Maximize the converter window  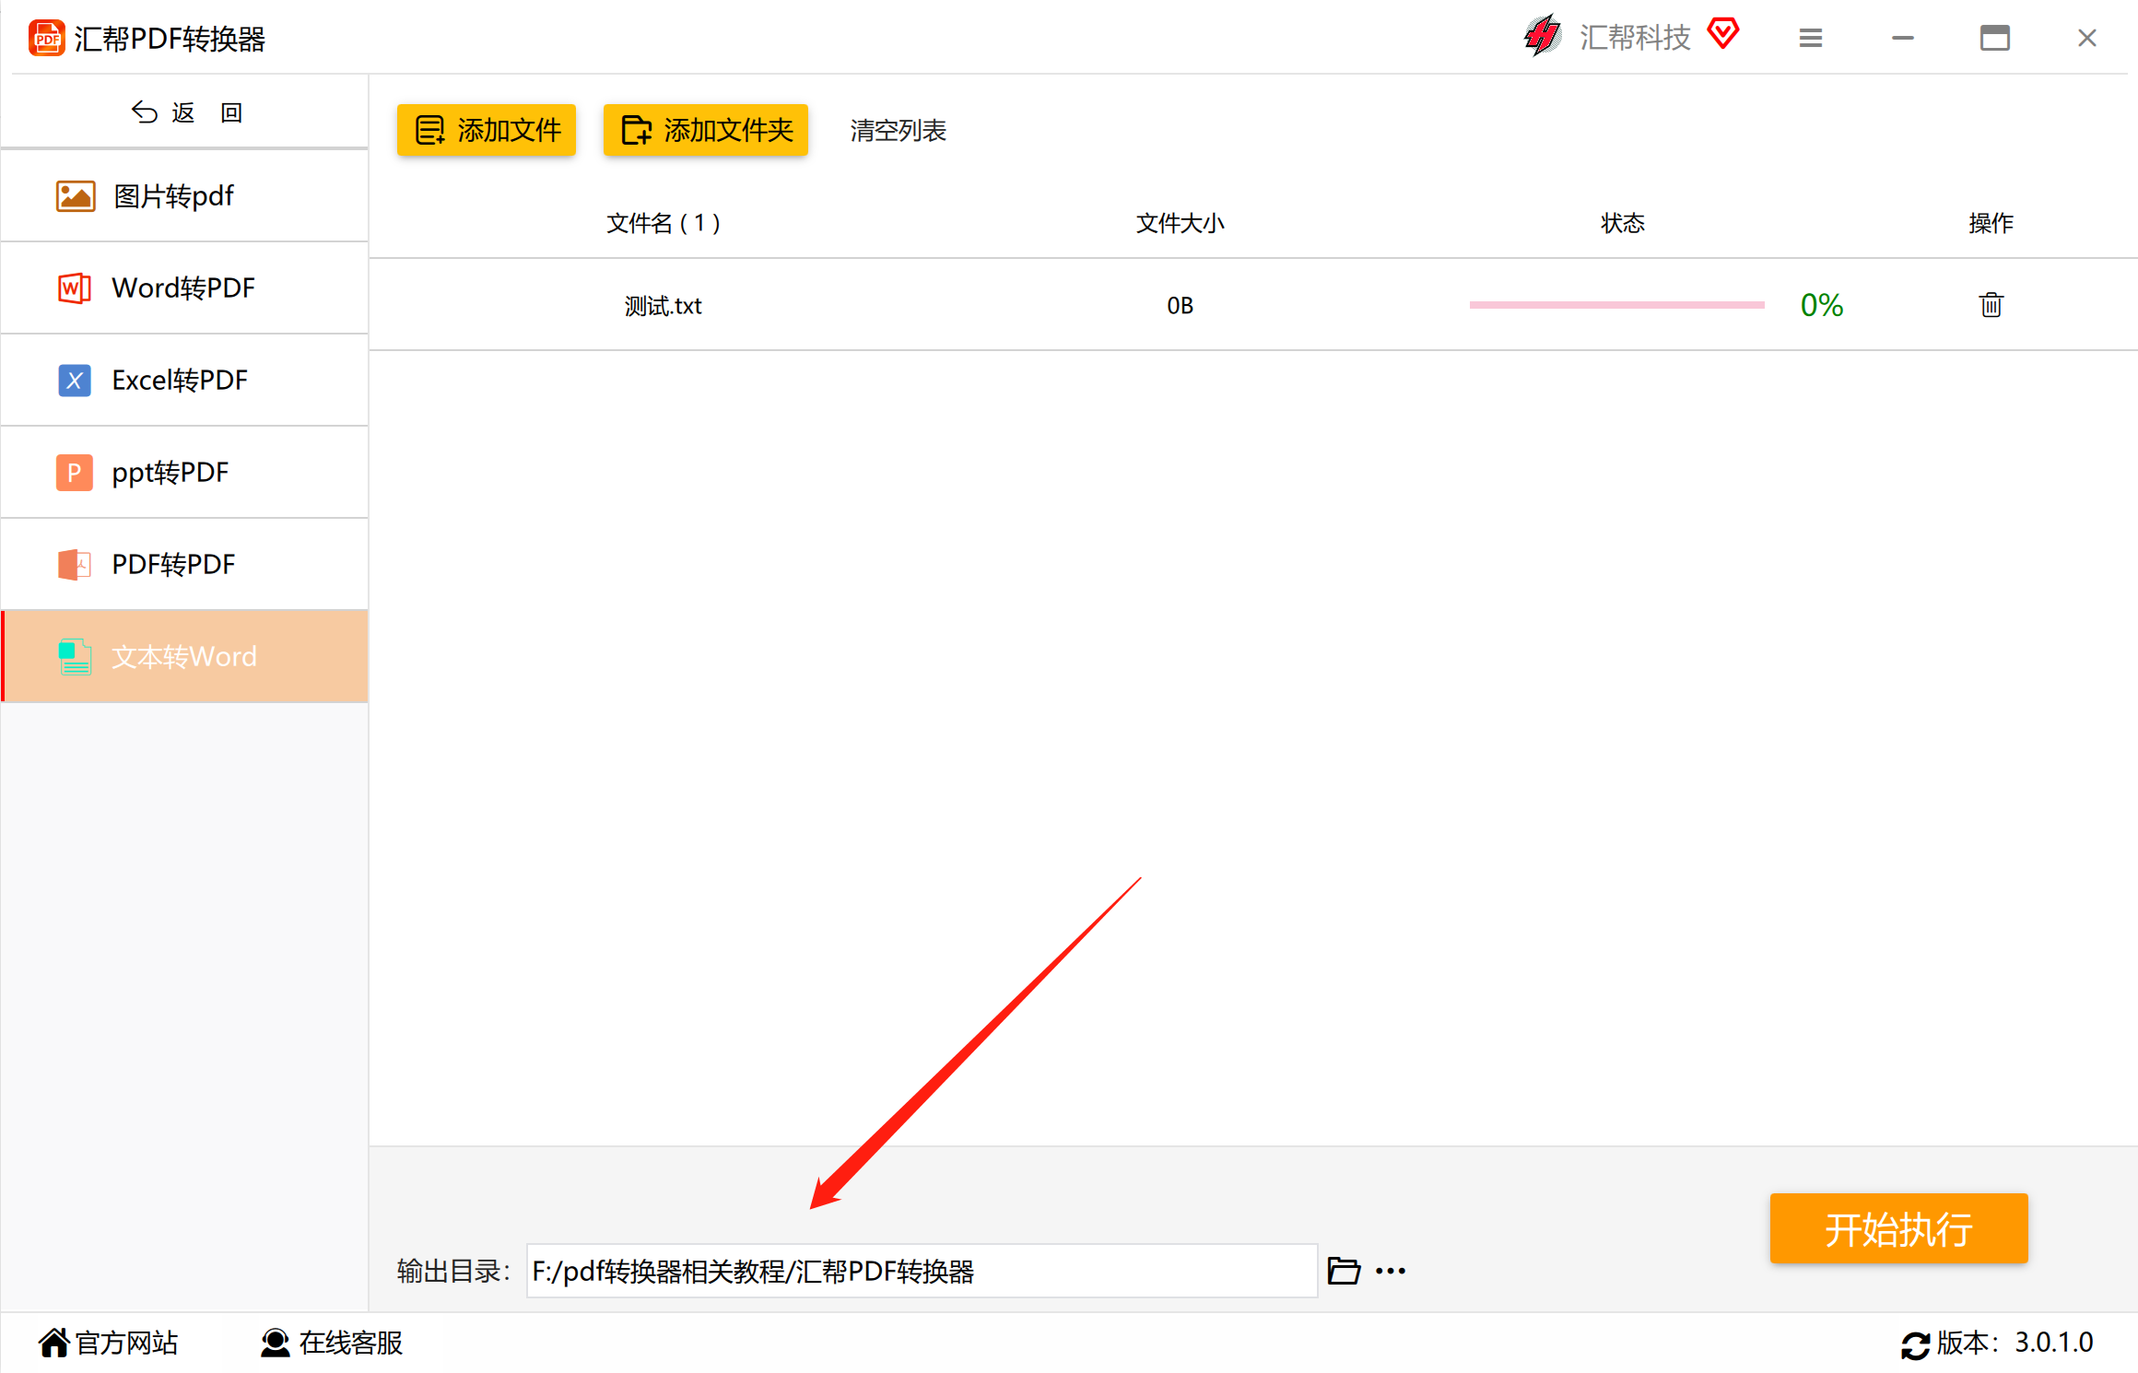tap(1995, 38)
